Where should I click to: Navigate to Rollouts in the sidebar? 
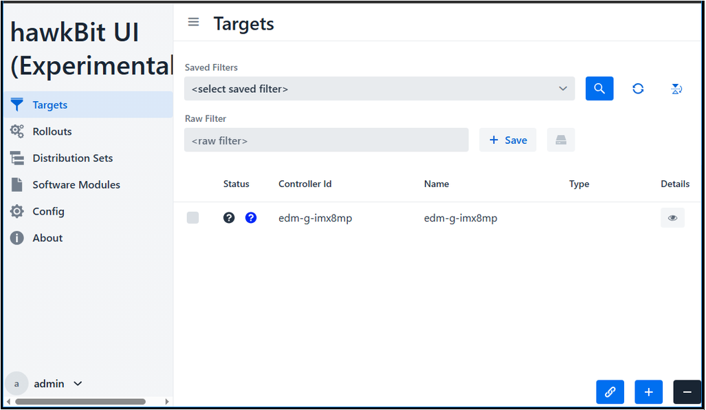tap(52, 131)
